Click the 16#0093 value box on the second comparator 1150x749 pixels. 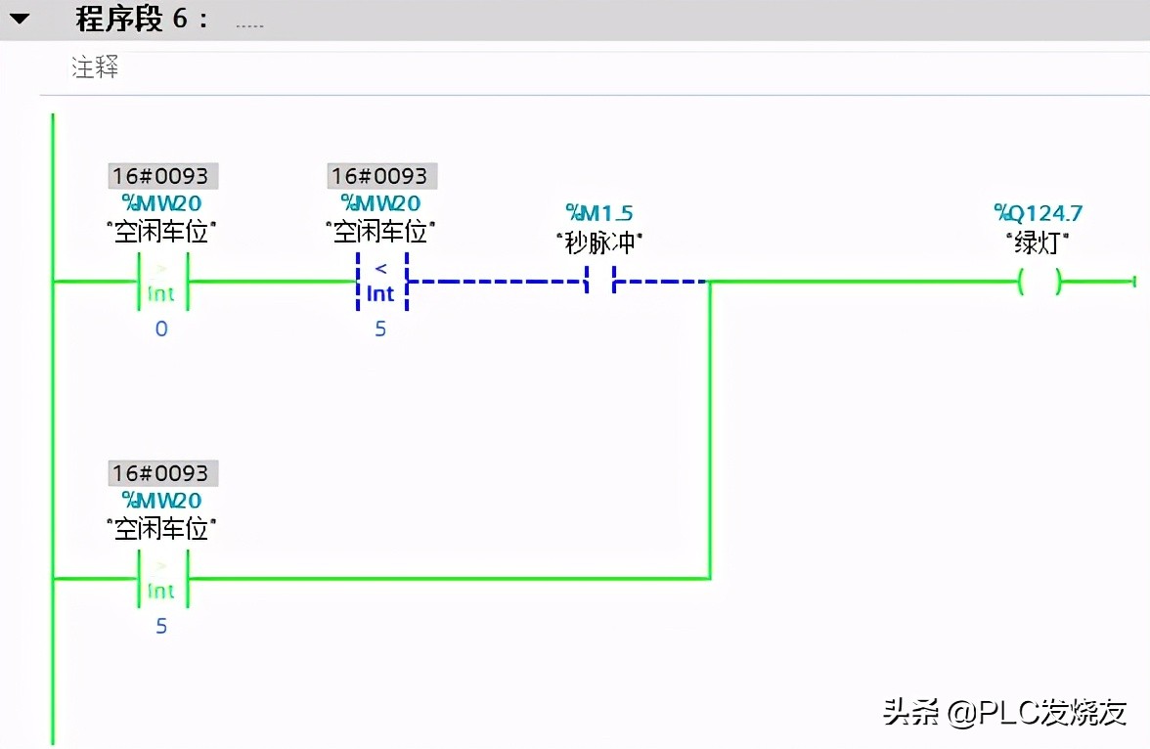(379, 176)
